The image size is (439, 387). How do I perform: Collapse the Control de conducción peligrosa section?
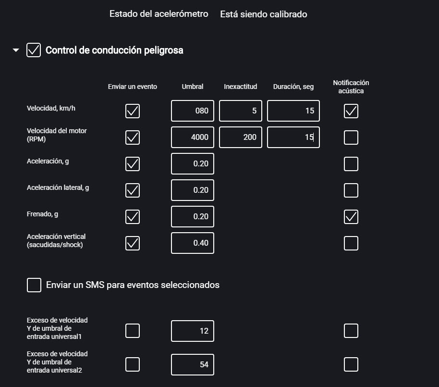(x=15, y=50)
